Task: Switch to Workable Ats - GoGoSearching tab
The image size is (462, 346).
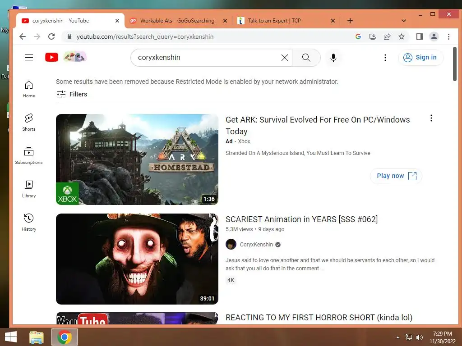Action: 177,21
